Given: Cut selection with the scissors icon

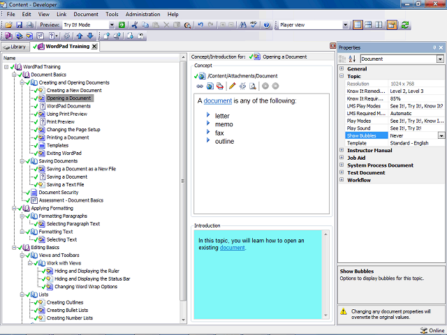Looking at the screenshot, I should tap(135, 25).
